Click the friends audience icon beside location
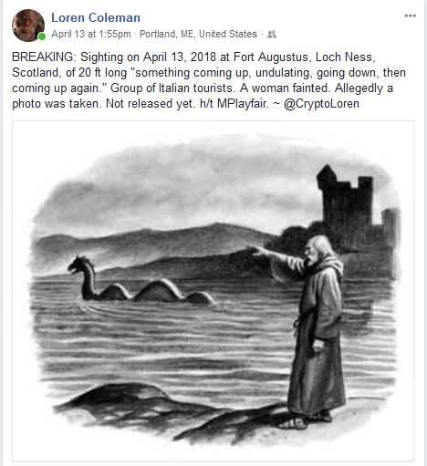This screenshot has height=466, width=427. click(x=271, y=34)
